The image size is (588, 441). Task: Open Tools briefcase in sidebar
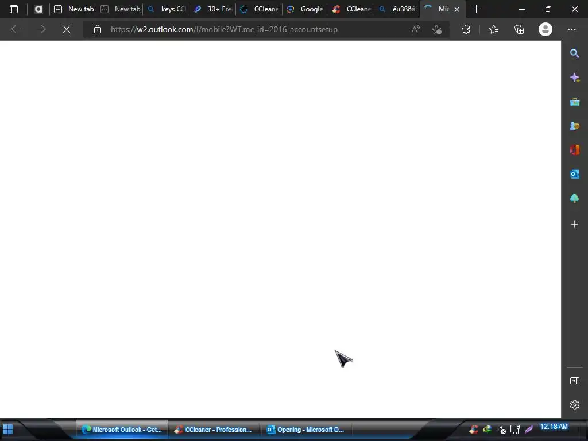(574, 102)
